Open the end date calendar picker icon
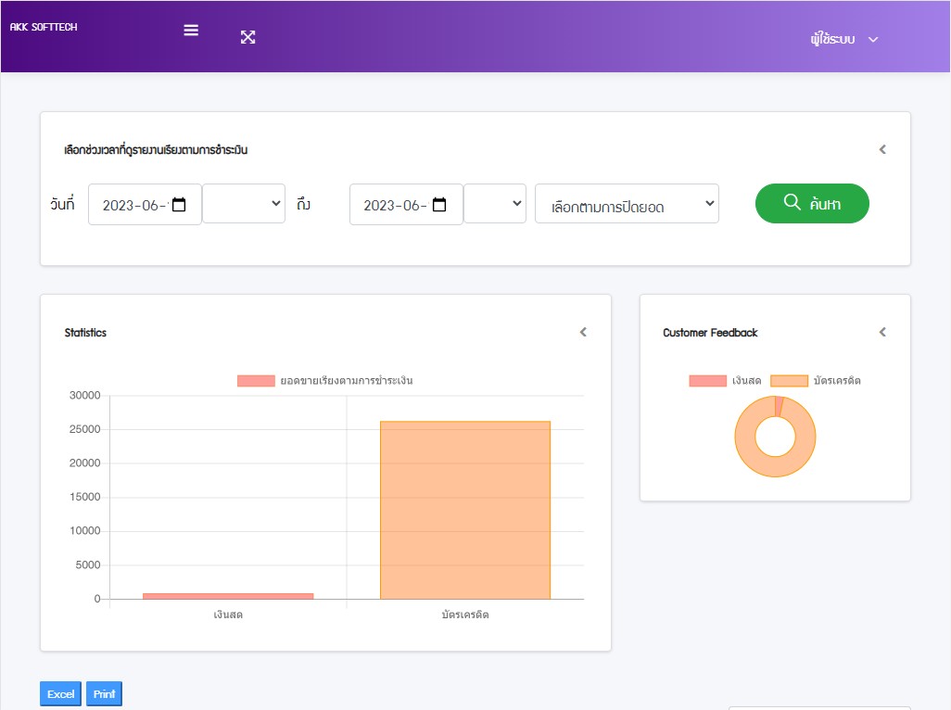This screenshot has width=951, height=710. pyautogui.click(x=440, y=205)
